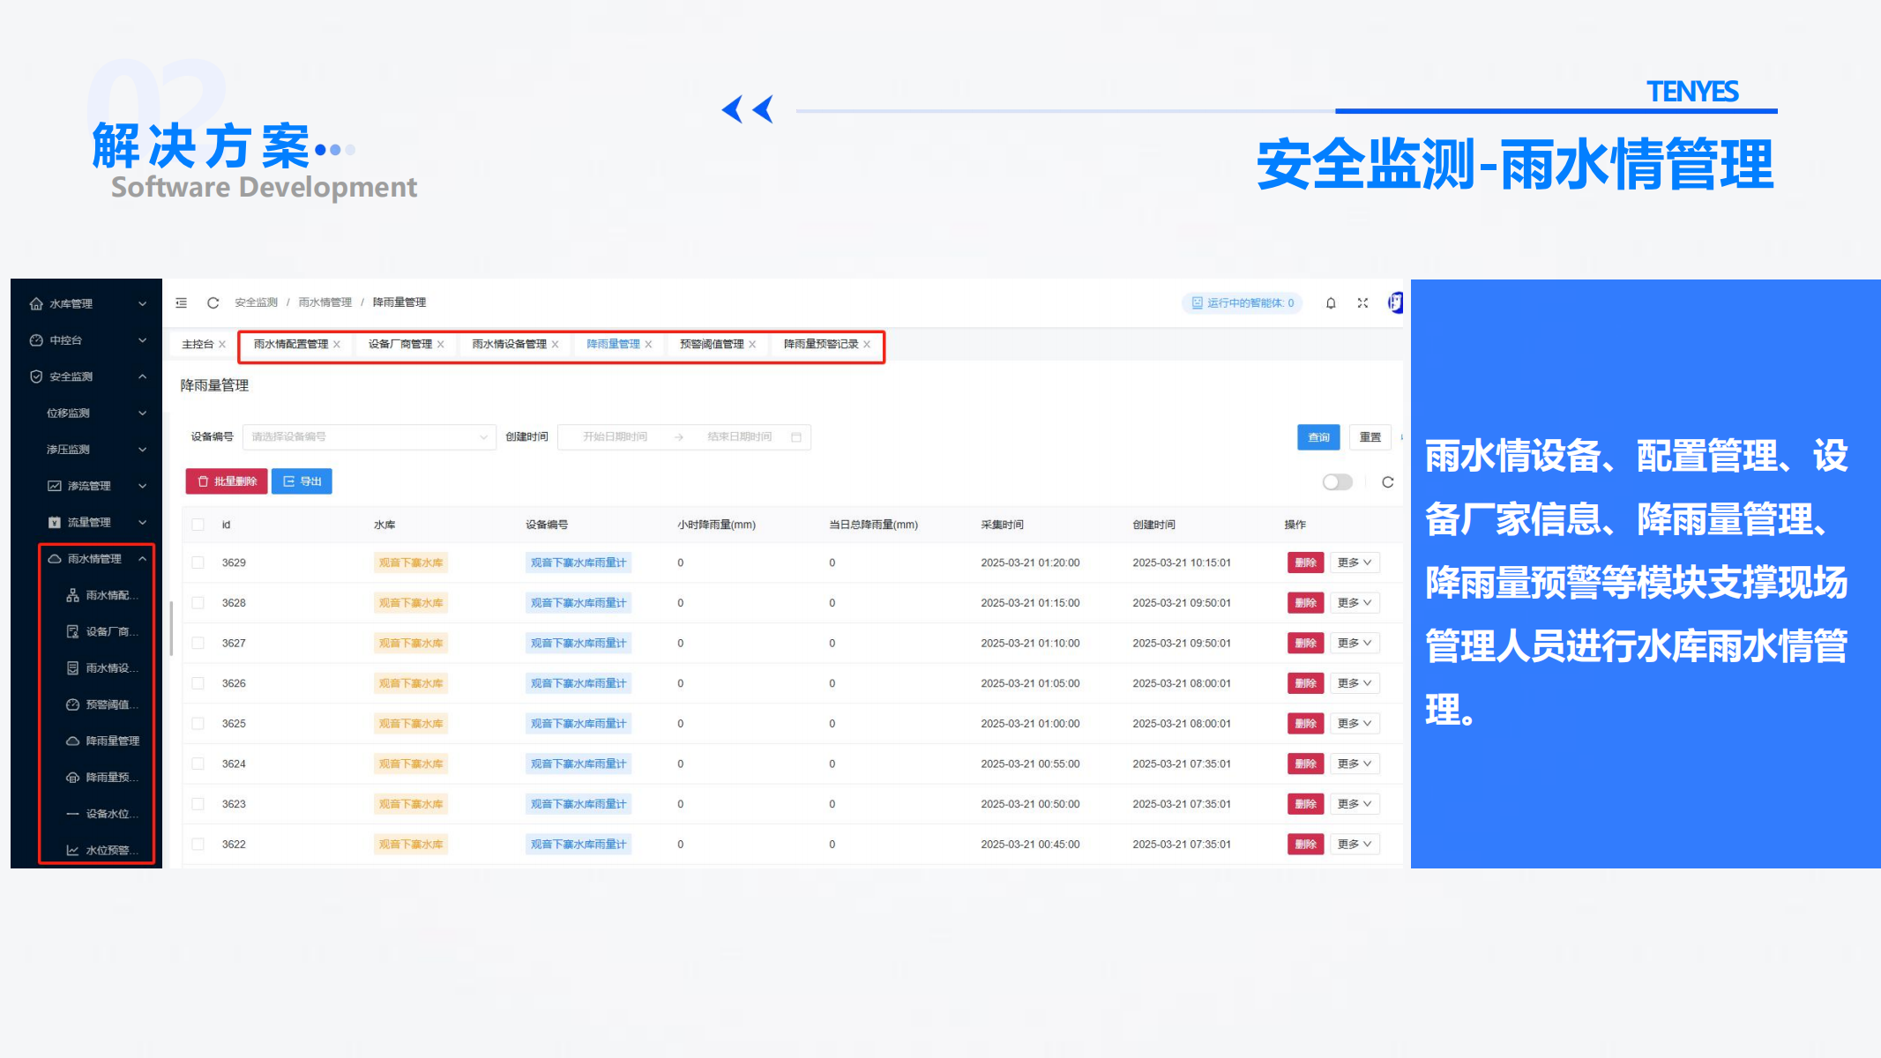Close the 设备厂商管理 tab
Screen dimensions: 1881x1058
coord(441,345)
